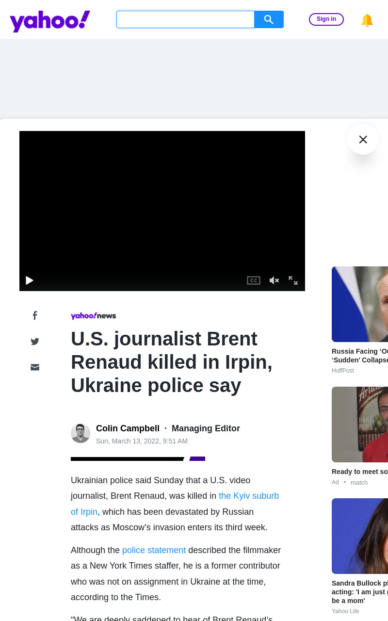388x621 pixels.
Task: Click the Yahoo logo
Action: pos(50,21)
